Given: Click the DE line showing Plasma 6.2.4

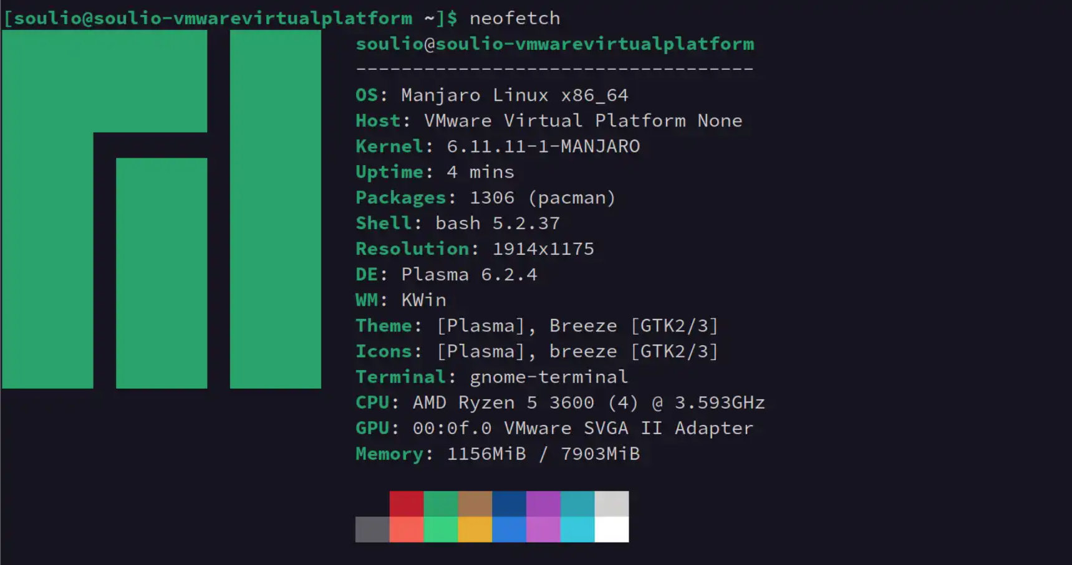Looking at the screenshot, I should 446,275.
